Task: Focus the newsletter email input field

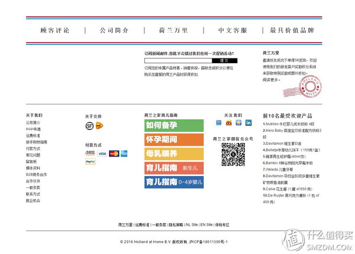Action: pyautogui.click(x=178, y=61)
